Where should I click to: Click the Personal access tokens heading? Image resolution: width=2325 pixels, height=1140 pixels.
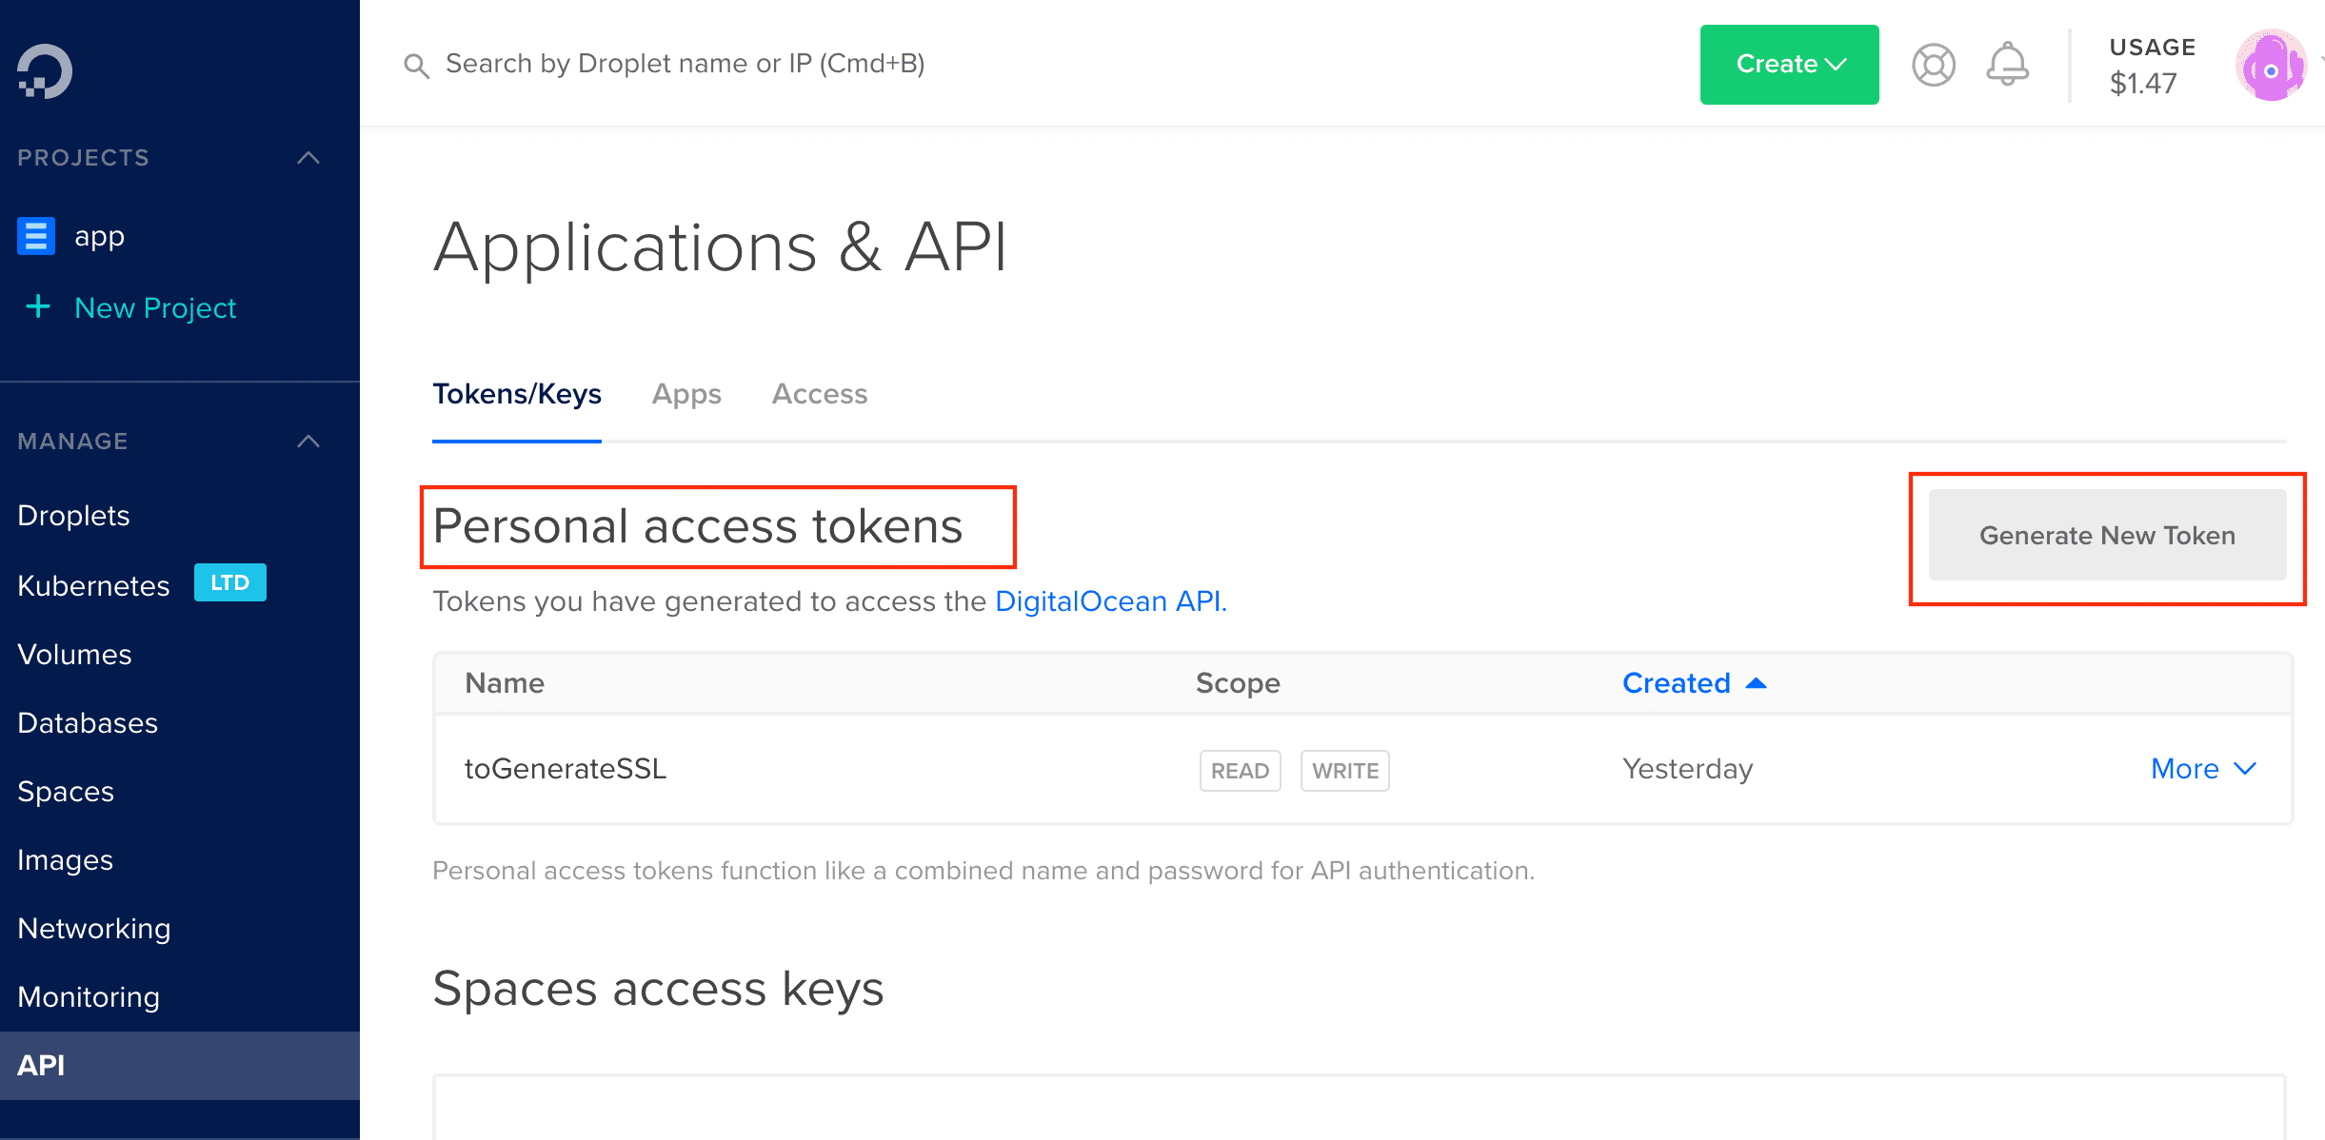[698, 527]
